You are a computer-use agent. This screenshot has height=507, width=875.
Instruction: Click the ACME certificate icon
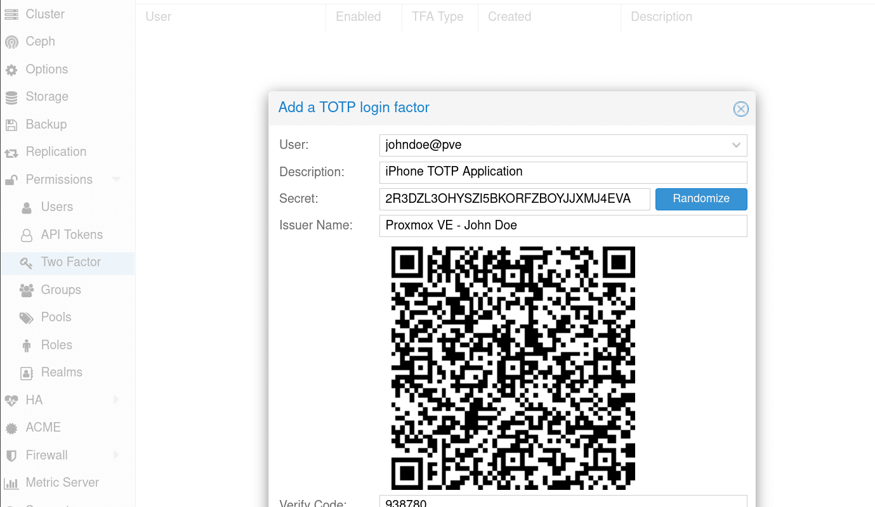tap(11, 428)
